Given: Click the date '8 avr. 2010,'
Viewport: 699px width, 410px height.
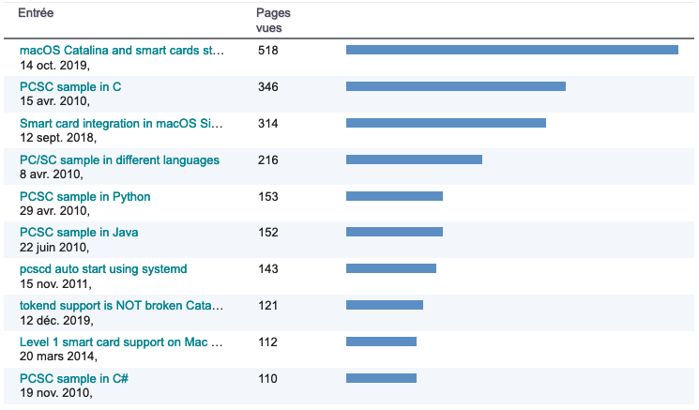Looking at the screenshot, I should 52,175.
